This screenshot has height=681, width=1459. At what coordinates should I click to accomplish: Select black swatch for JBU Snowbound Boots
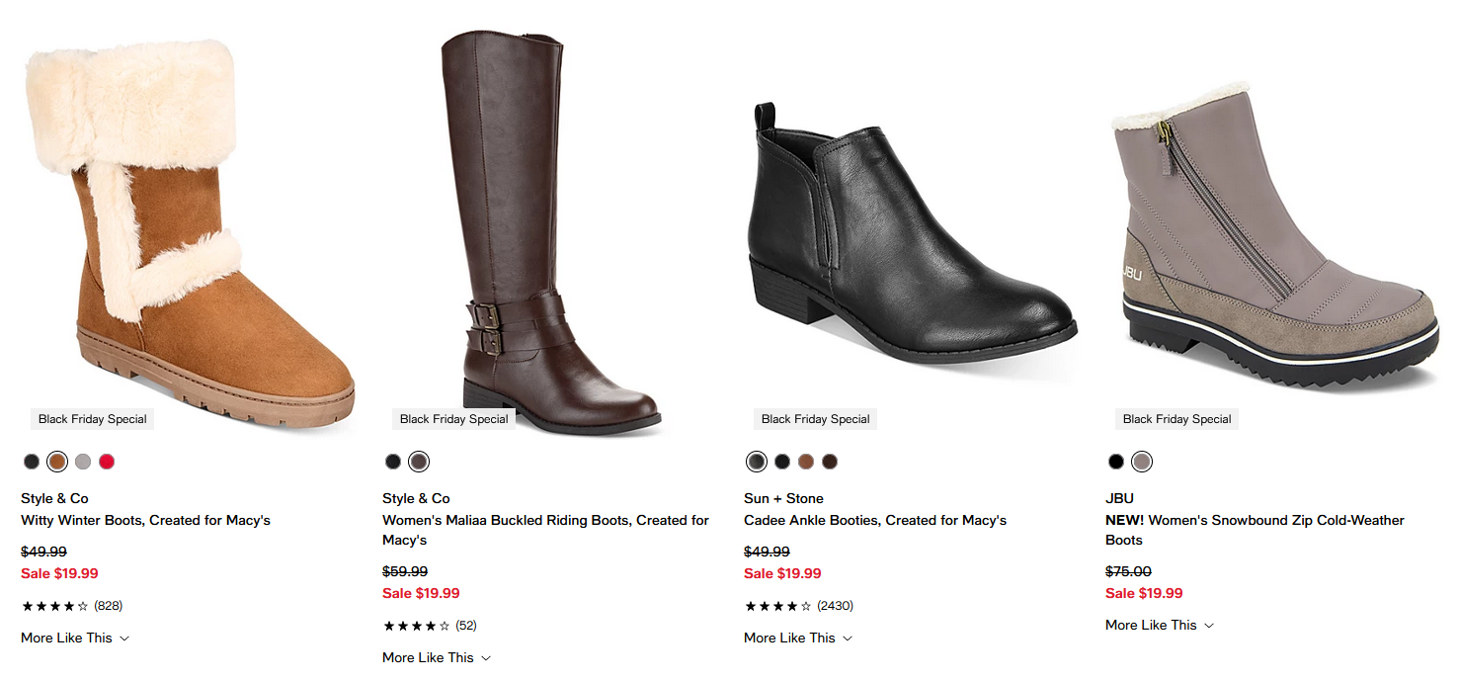click(x=1116, y=462)
